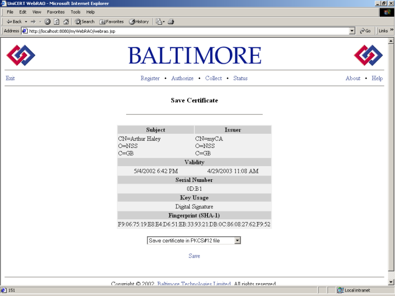Screen dimensions: 395x296
Task: Click the BALTIMORE banner heading
Action: [194, 55]
